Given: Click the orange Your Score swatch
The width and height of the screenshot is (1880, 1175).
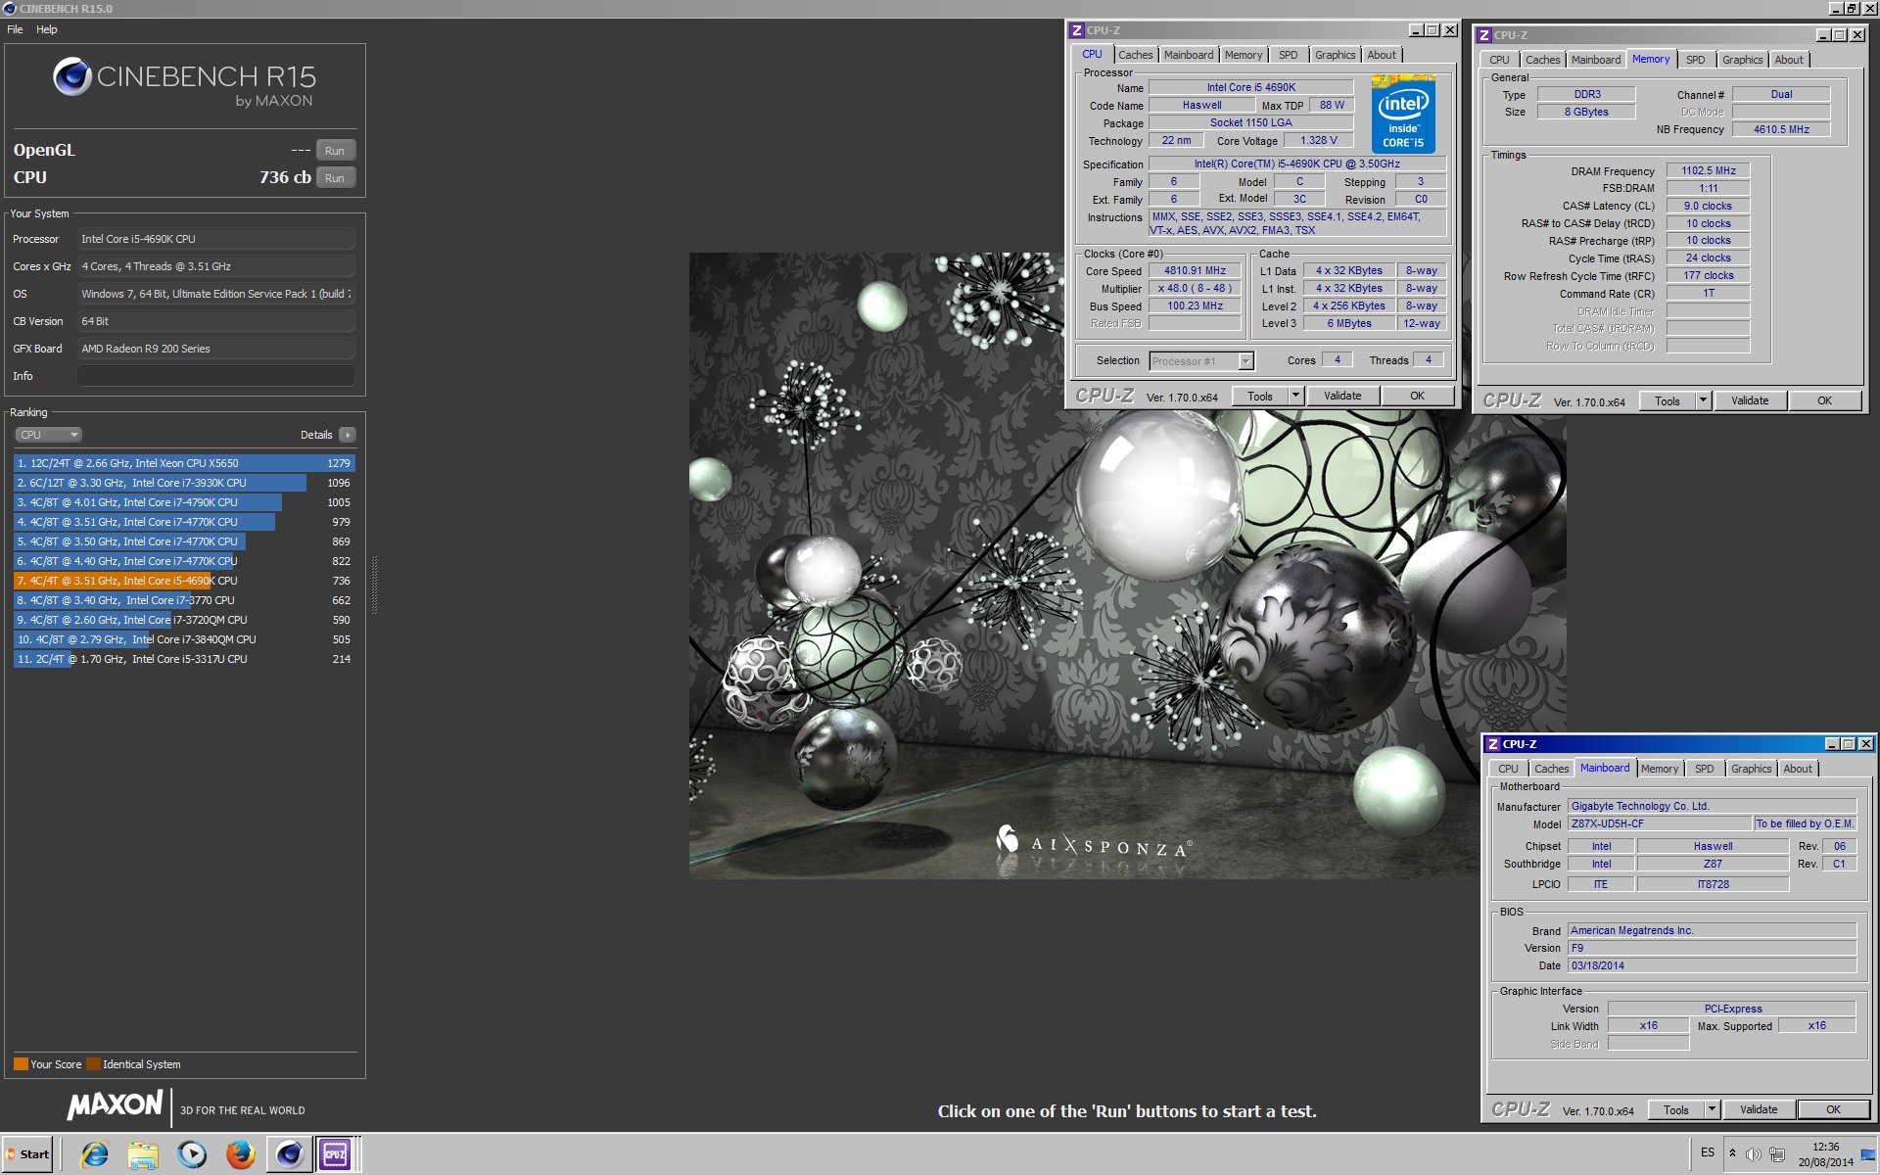Looking at the screenshot, I should pos(21,1064).
